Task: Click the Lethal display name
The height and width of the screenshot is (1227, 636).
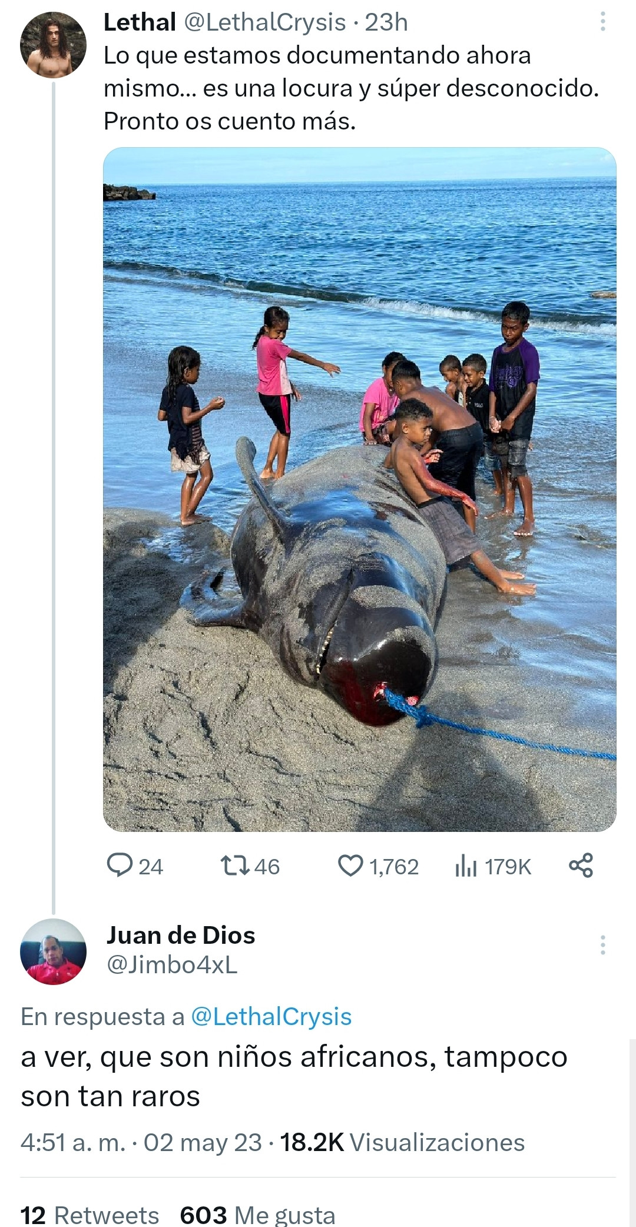Action: click(x=140, y=22)
